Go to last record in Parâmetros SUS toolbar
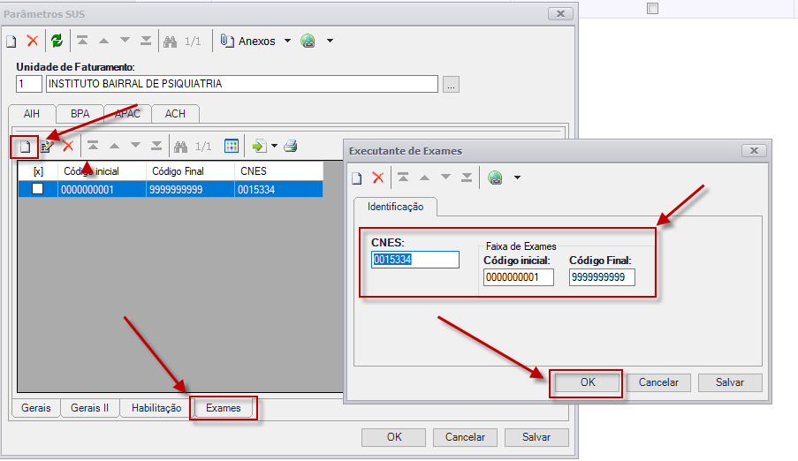Viewport: 798px width, 461px height. (x=146, y=41)
